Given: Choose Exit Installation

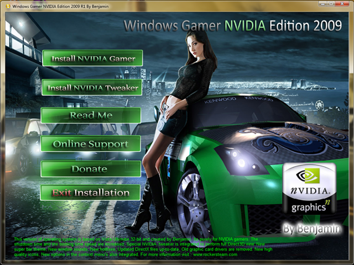Looking at the screenshot, I should pos(90,193).
